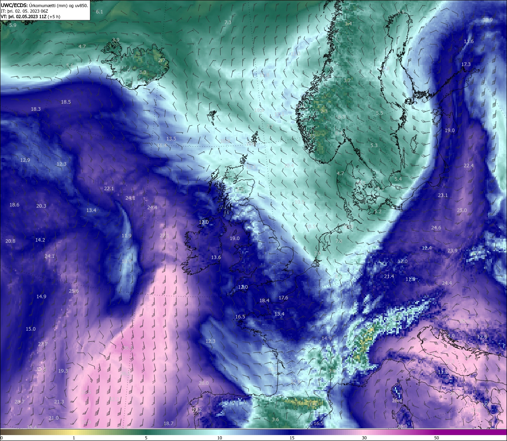Image resolution: width=507 pixels, height=441 pixels.
Task: Click the 19.3 value in the lower left
Action: point(63,371)
